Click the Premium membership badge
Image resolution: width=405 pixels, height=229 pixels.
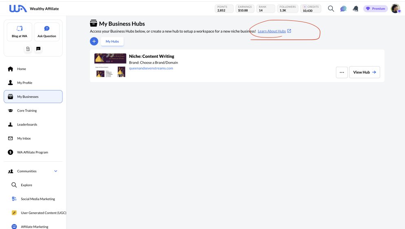pyautogui.click(x=376, y=9)
